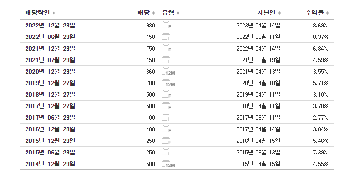The height and width of the screenshot is (179, 337).
Task: Sort by 배당락일 column arrows
Action: pos(54,13)
